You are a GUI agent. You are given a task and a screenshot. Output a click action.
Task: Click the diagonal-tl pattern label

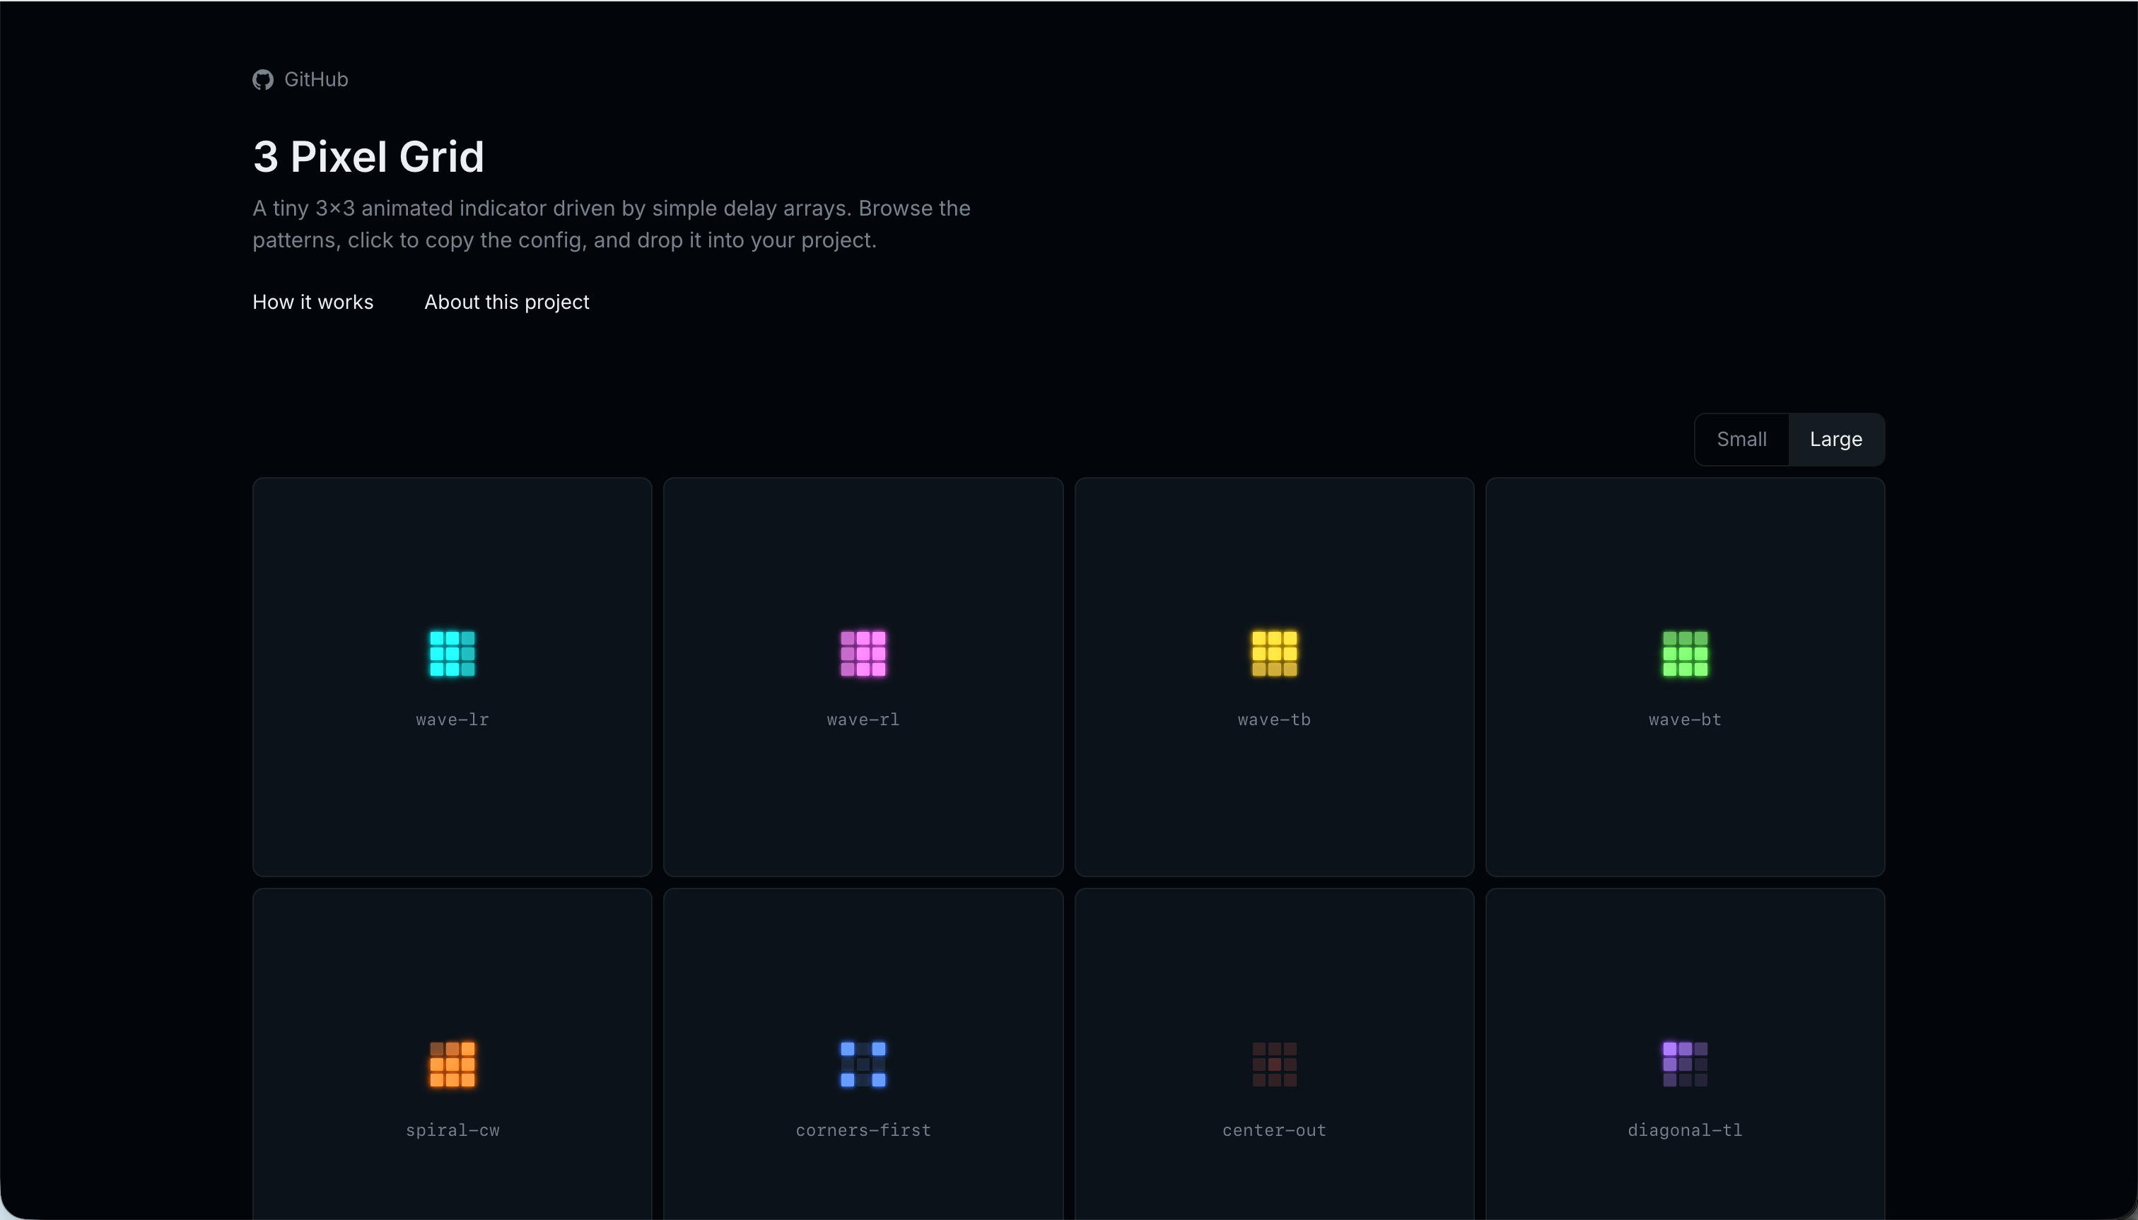pos(1684,1130)
